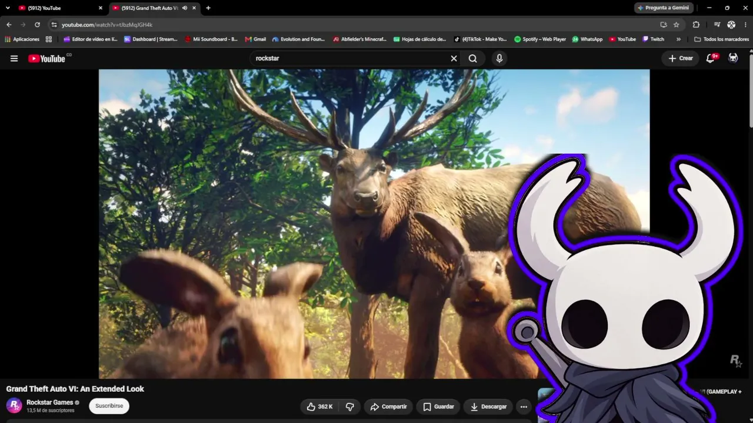
Task: Clear the search text with X
Action: [x=454, y=58]
